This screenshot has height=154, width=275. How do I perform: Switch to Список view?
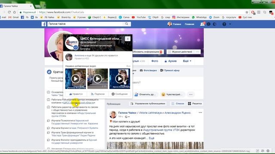point(178,104)
